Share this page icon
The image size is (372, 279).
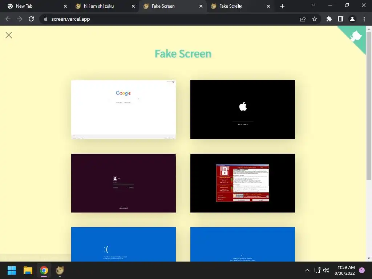click(x=303, y=19)
